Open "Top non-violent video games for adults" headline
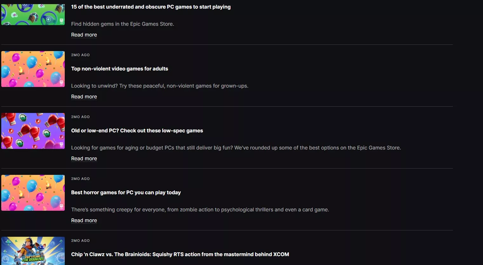This screenshot has height=265, width=483. coord(120,69)
